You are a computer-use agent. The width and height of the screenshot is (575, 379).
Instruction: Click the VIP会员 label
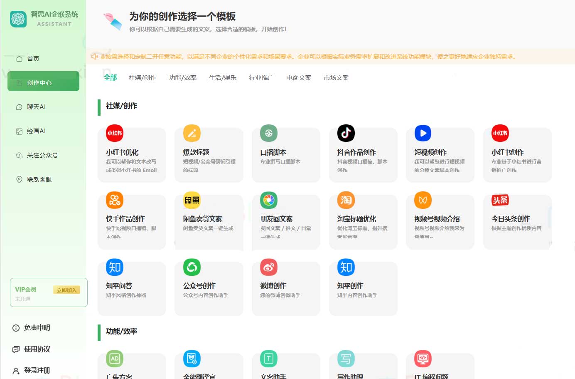point(26,290)
